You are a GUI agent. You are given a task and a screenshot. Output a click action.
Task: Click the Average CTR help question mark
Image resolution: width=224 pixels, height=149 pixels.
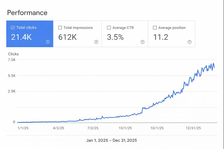tap(143, 42)
